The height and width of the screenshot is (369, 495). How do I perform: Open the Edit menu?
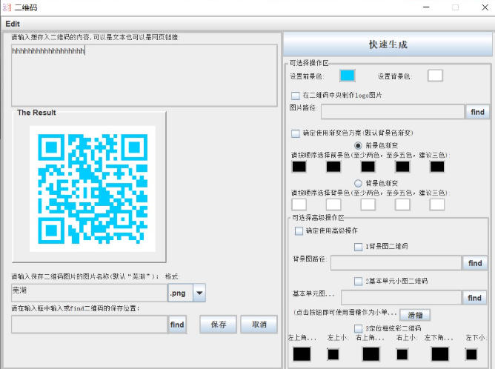coord(13,24)
